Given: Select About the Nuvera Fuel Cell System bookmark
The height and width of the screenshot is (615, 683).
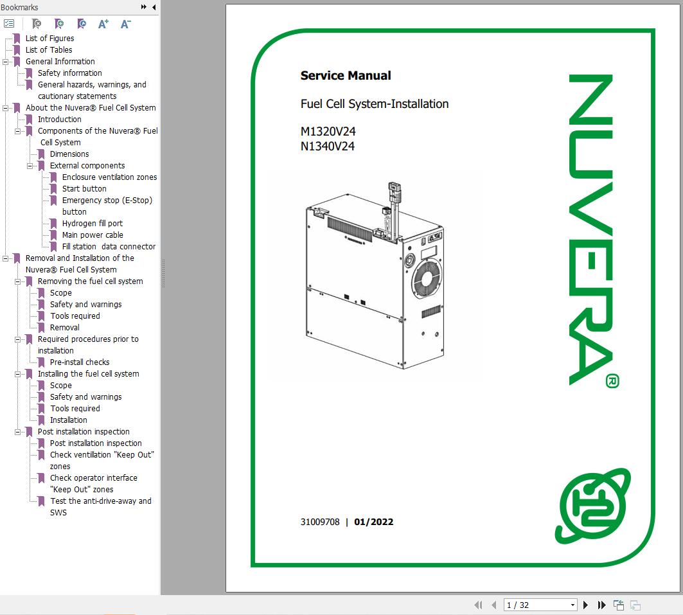Looking at the screenshot, I should pos(91,107).
